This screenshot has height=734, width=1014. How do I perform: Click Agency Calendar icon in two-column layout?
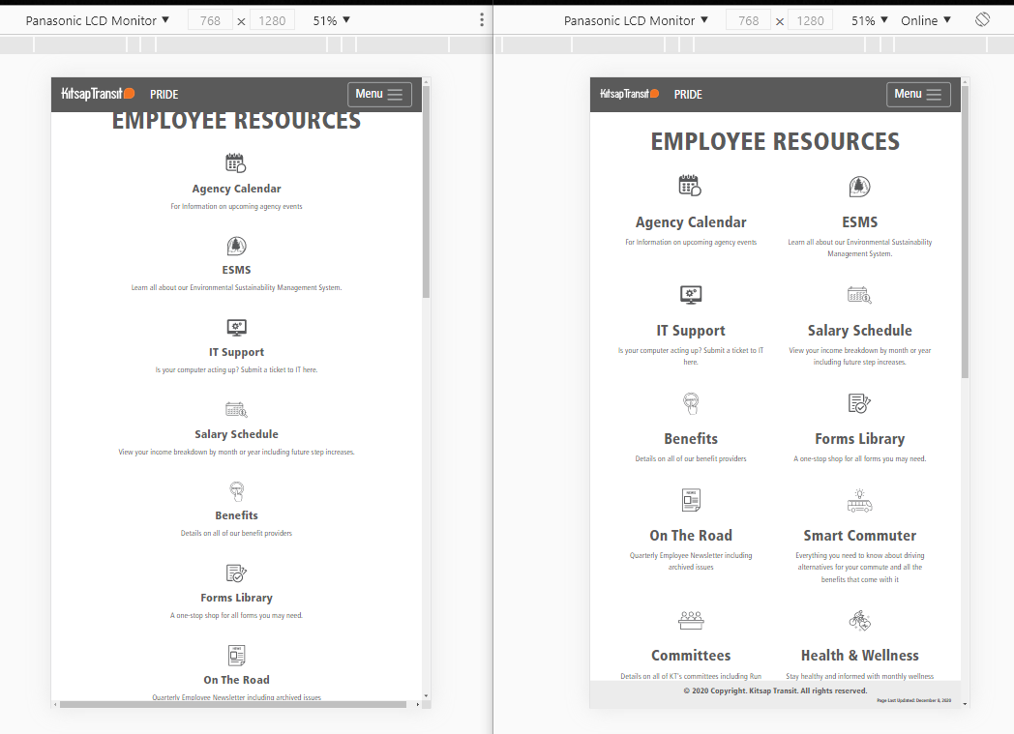690,186
